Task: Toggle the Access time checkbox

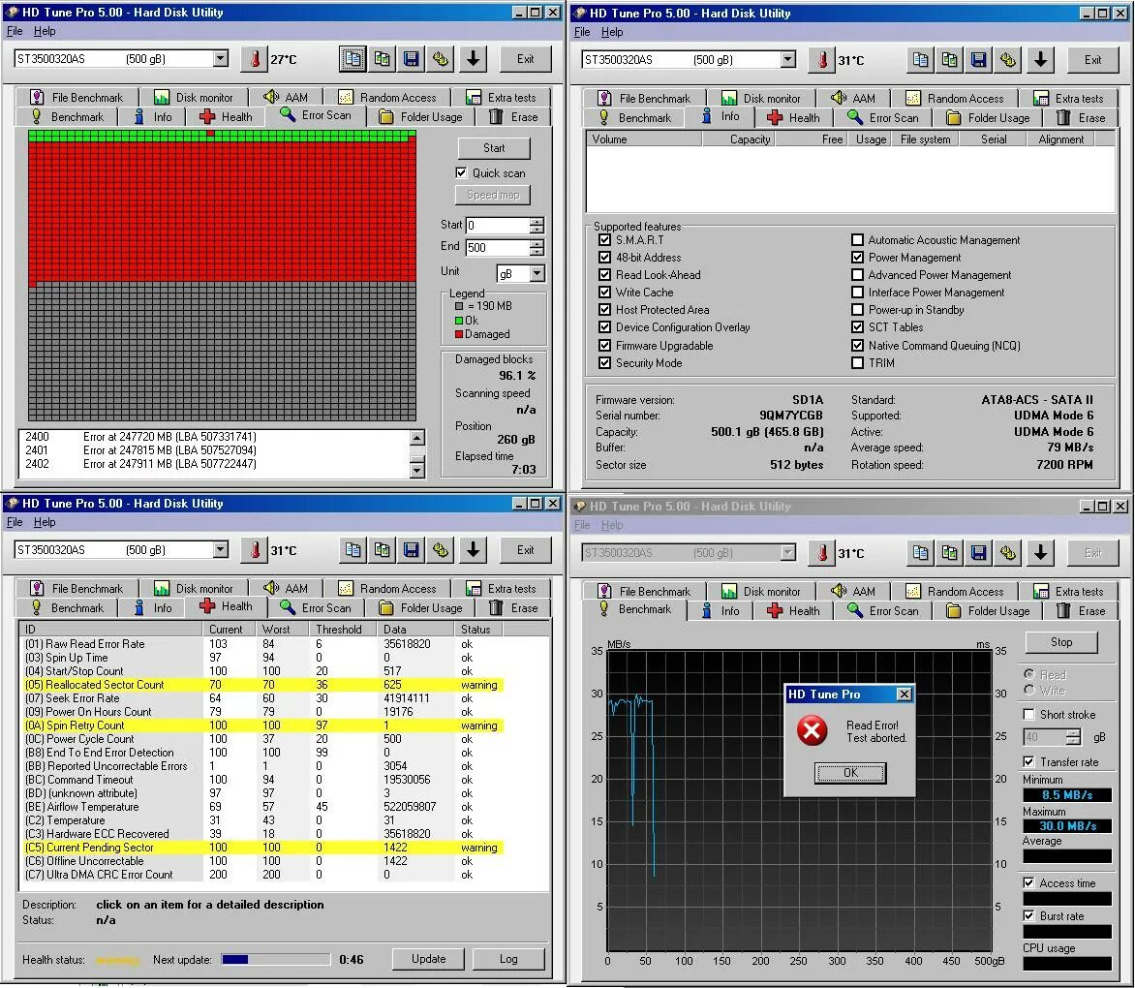Action: click(x=1028, y=883)
